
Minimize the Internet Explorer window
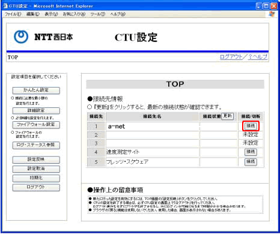coord(259,6)
